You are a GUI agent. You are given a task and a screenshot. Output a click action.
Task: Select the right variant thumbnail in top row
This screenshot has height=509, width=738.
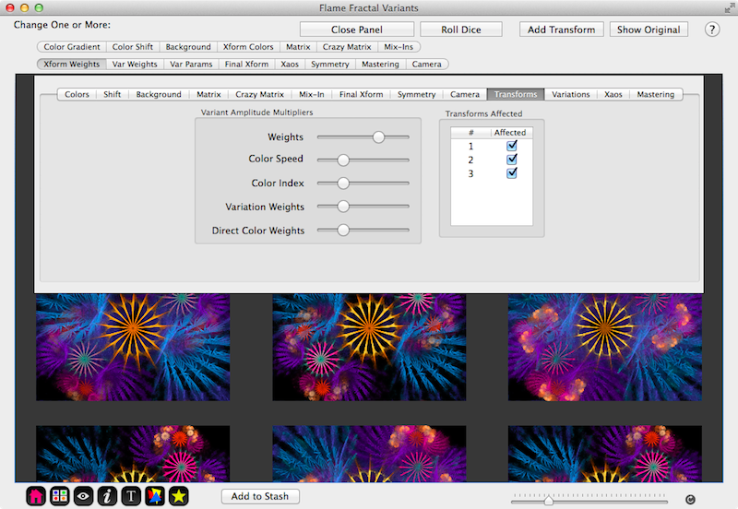point(605,348)
